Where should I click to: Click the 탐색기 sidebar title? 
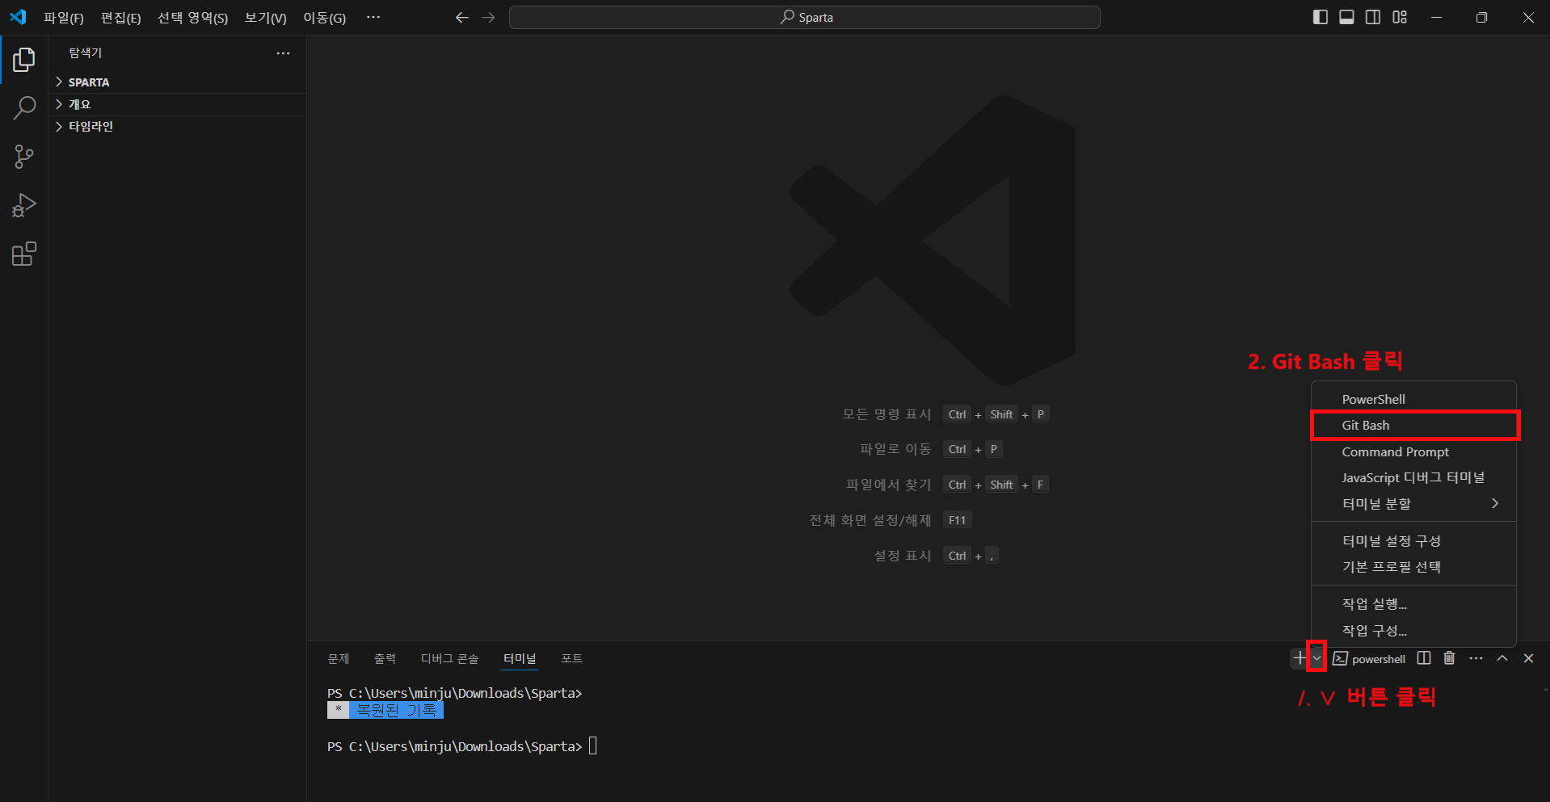coord(86,53)
